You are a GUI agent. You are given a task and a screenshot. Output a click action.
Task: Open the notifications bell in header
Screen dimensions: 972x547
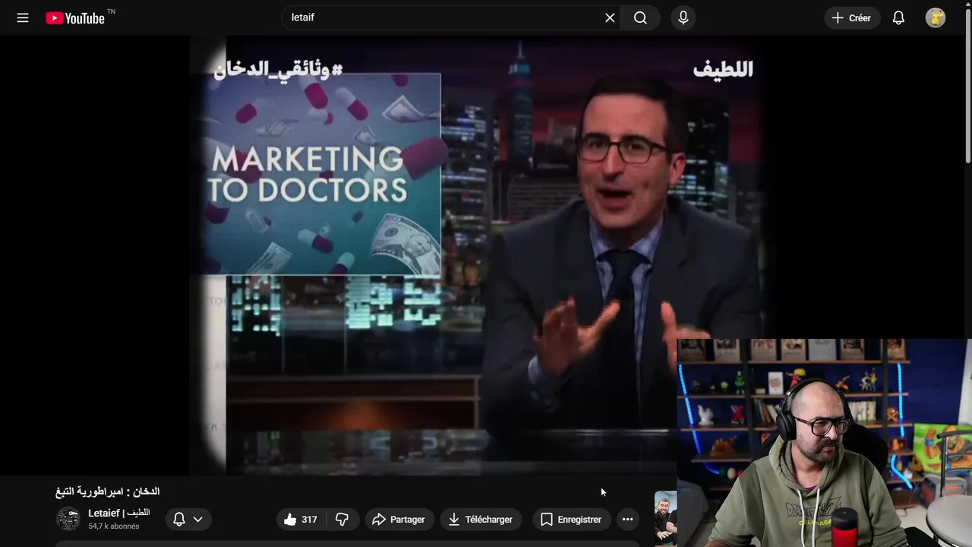pos(898,17)
